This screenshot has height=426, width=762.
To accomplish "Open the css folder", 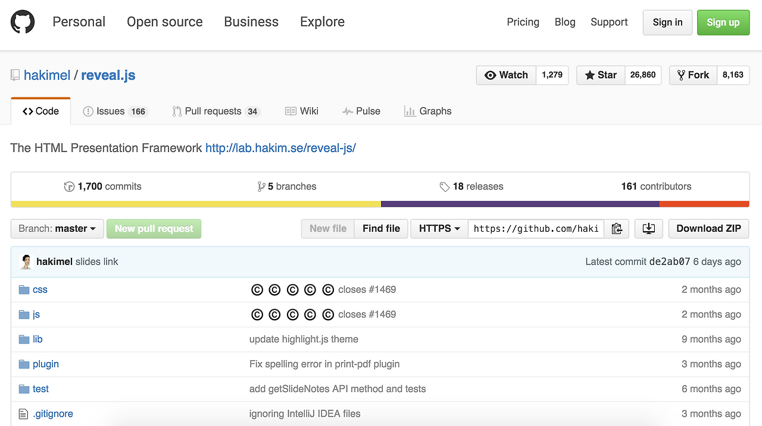I will point(40,290).
